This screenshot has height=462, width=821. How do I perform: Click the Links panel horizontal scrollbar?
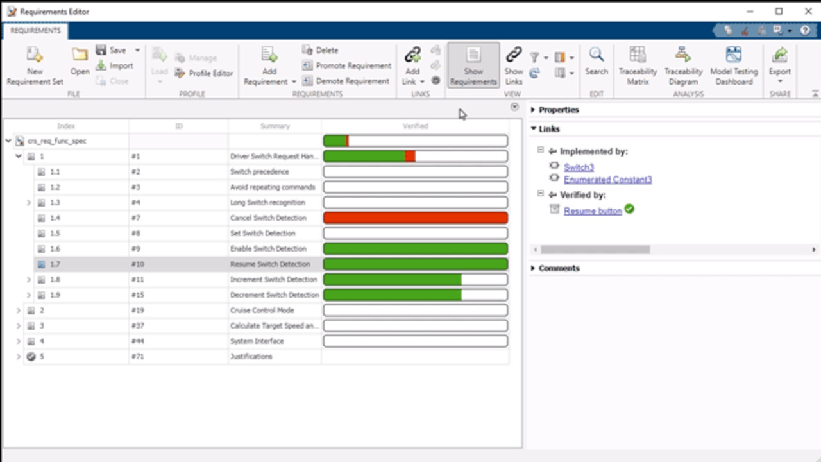coord(595,250)
